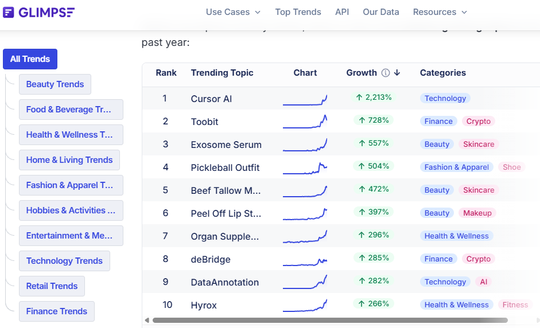Open Toobit trend chart
Image resolution: width=540 pixels, height=328 pixels.
(x=305, y=122)
